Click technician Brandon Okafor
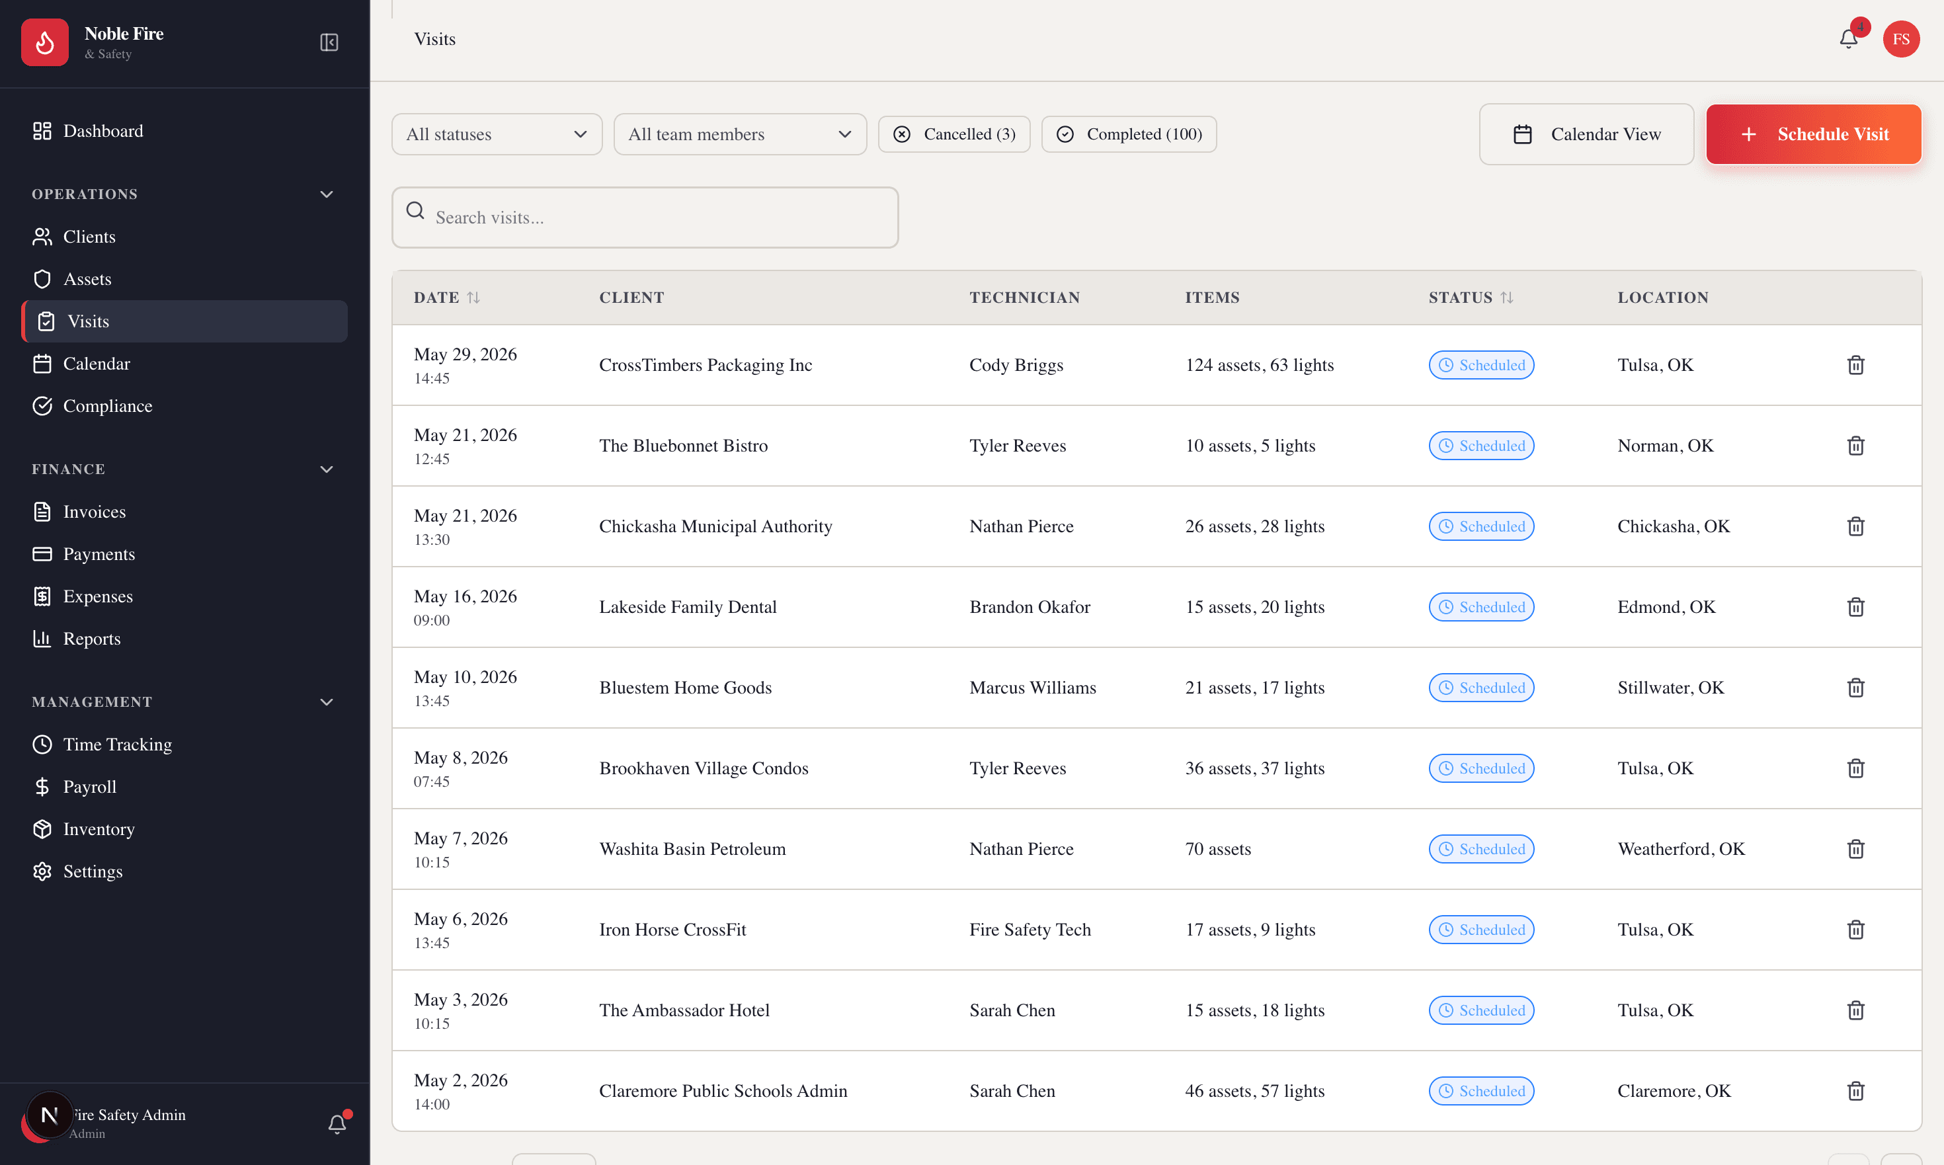1944x1165 pixels. tap(1030, 607)
